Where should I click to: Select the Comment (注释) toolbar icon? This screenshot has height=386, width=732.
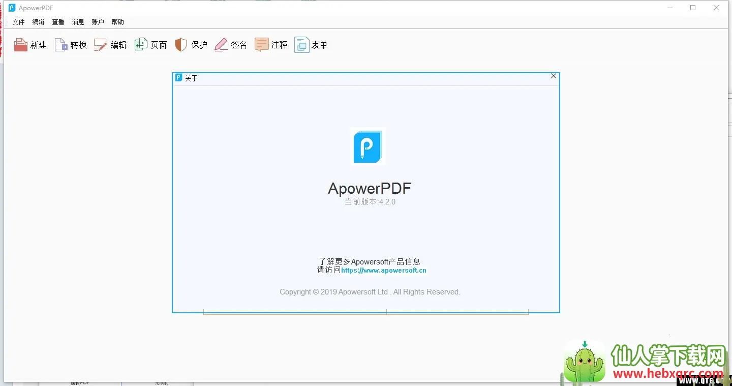pyautogui.click(x=261, y=45)
